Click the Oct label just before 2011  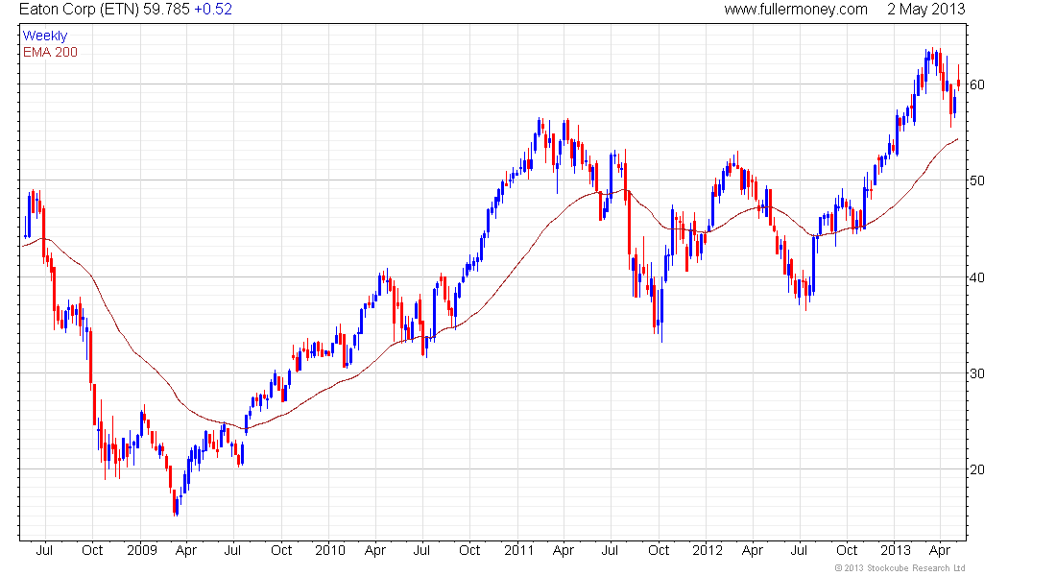click(469, 550)
